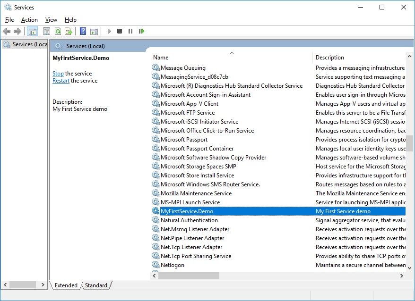Open Properties via toolbar icon
Screen dimensions: 415x301
point(46,31)
